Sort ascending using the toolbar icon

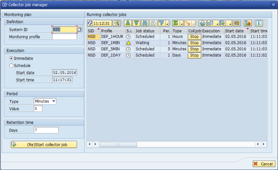(x=128, y=23)
